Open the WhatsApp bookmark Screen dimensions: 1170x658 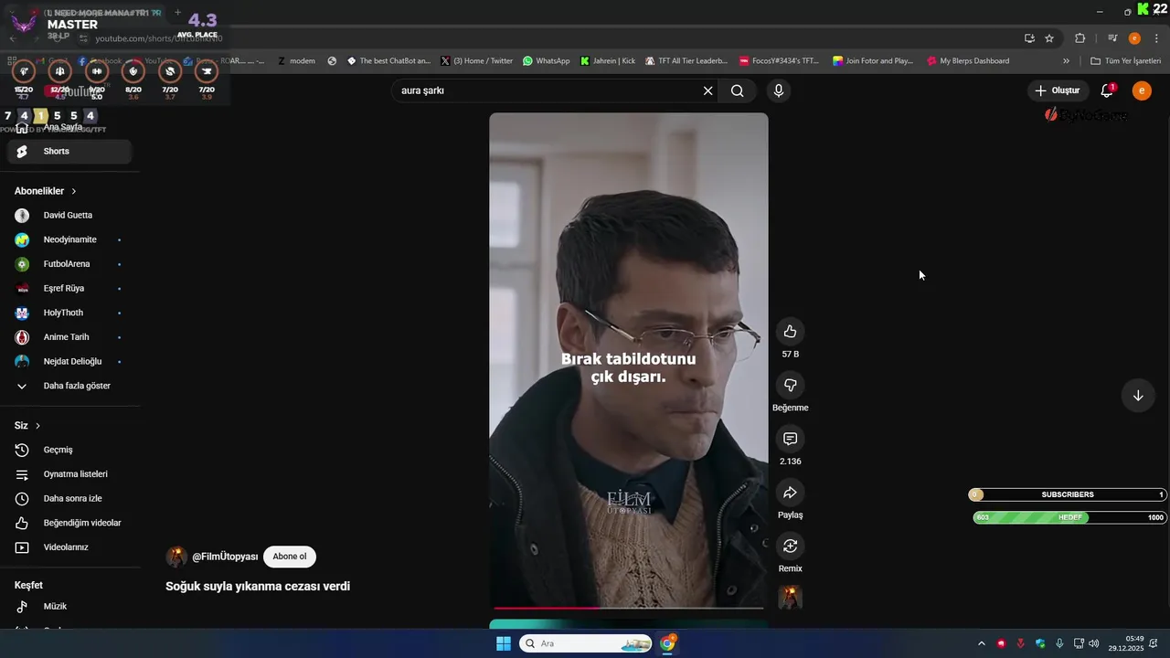click(547, 61)
